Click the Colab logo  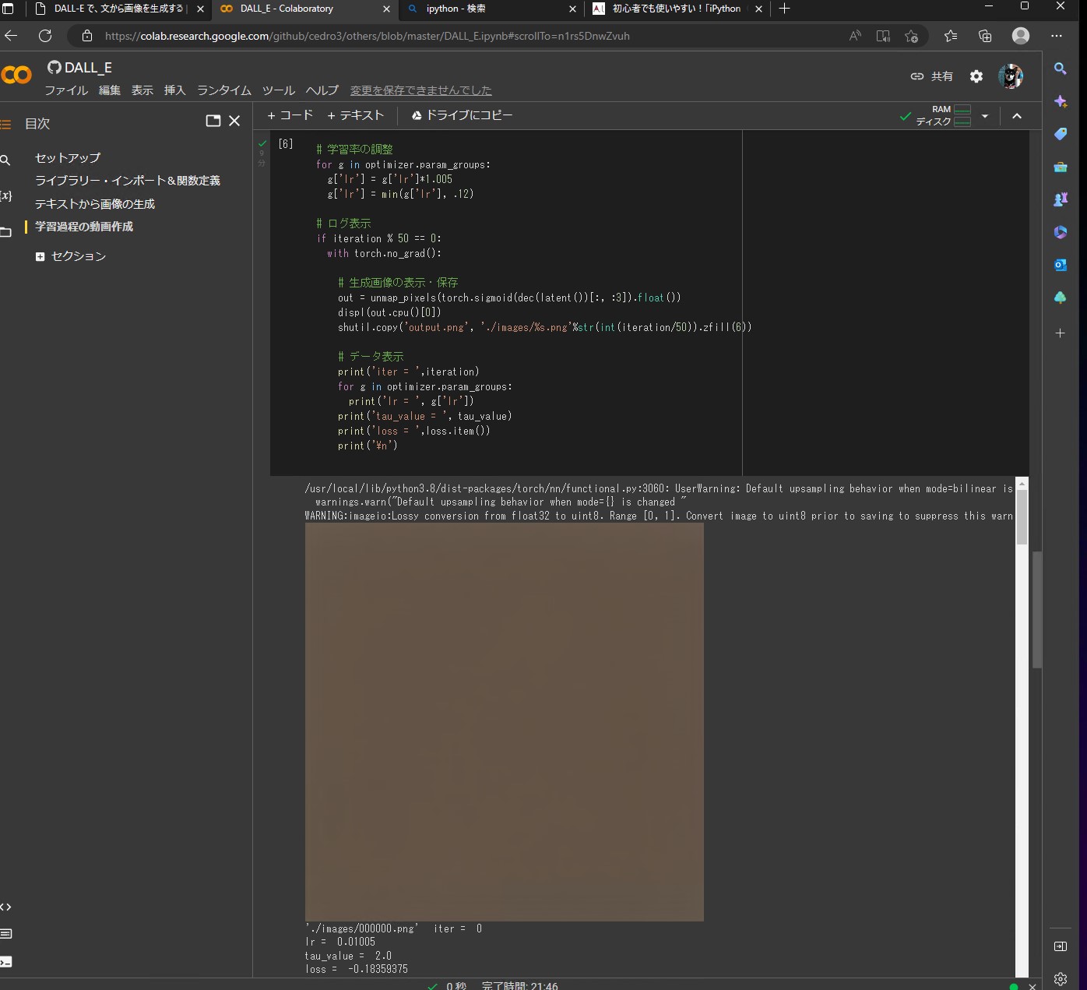[16, 75]
